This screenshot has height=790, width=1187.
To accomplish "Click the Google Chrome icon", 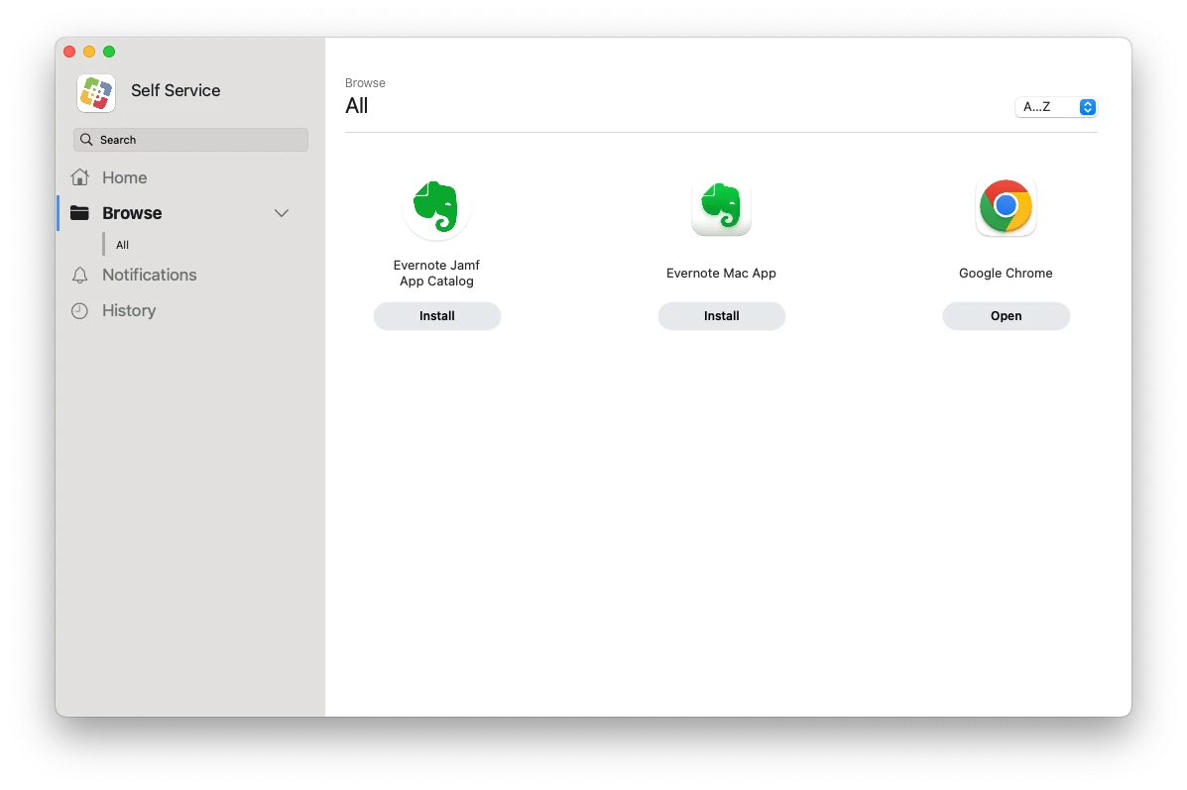I will pyautogui.click(x=1007, y=206).
